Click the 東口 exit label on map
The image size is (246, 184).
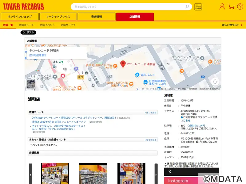81,77
